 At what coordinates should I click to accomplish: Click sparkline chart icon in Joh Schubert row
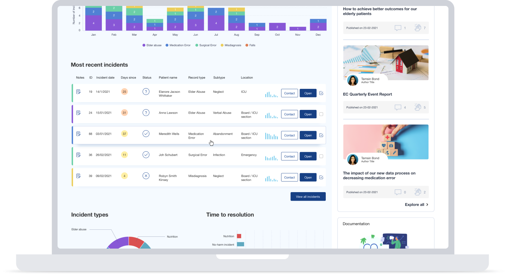pos(271,158)
